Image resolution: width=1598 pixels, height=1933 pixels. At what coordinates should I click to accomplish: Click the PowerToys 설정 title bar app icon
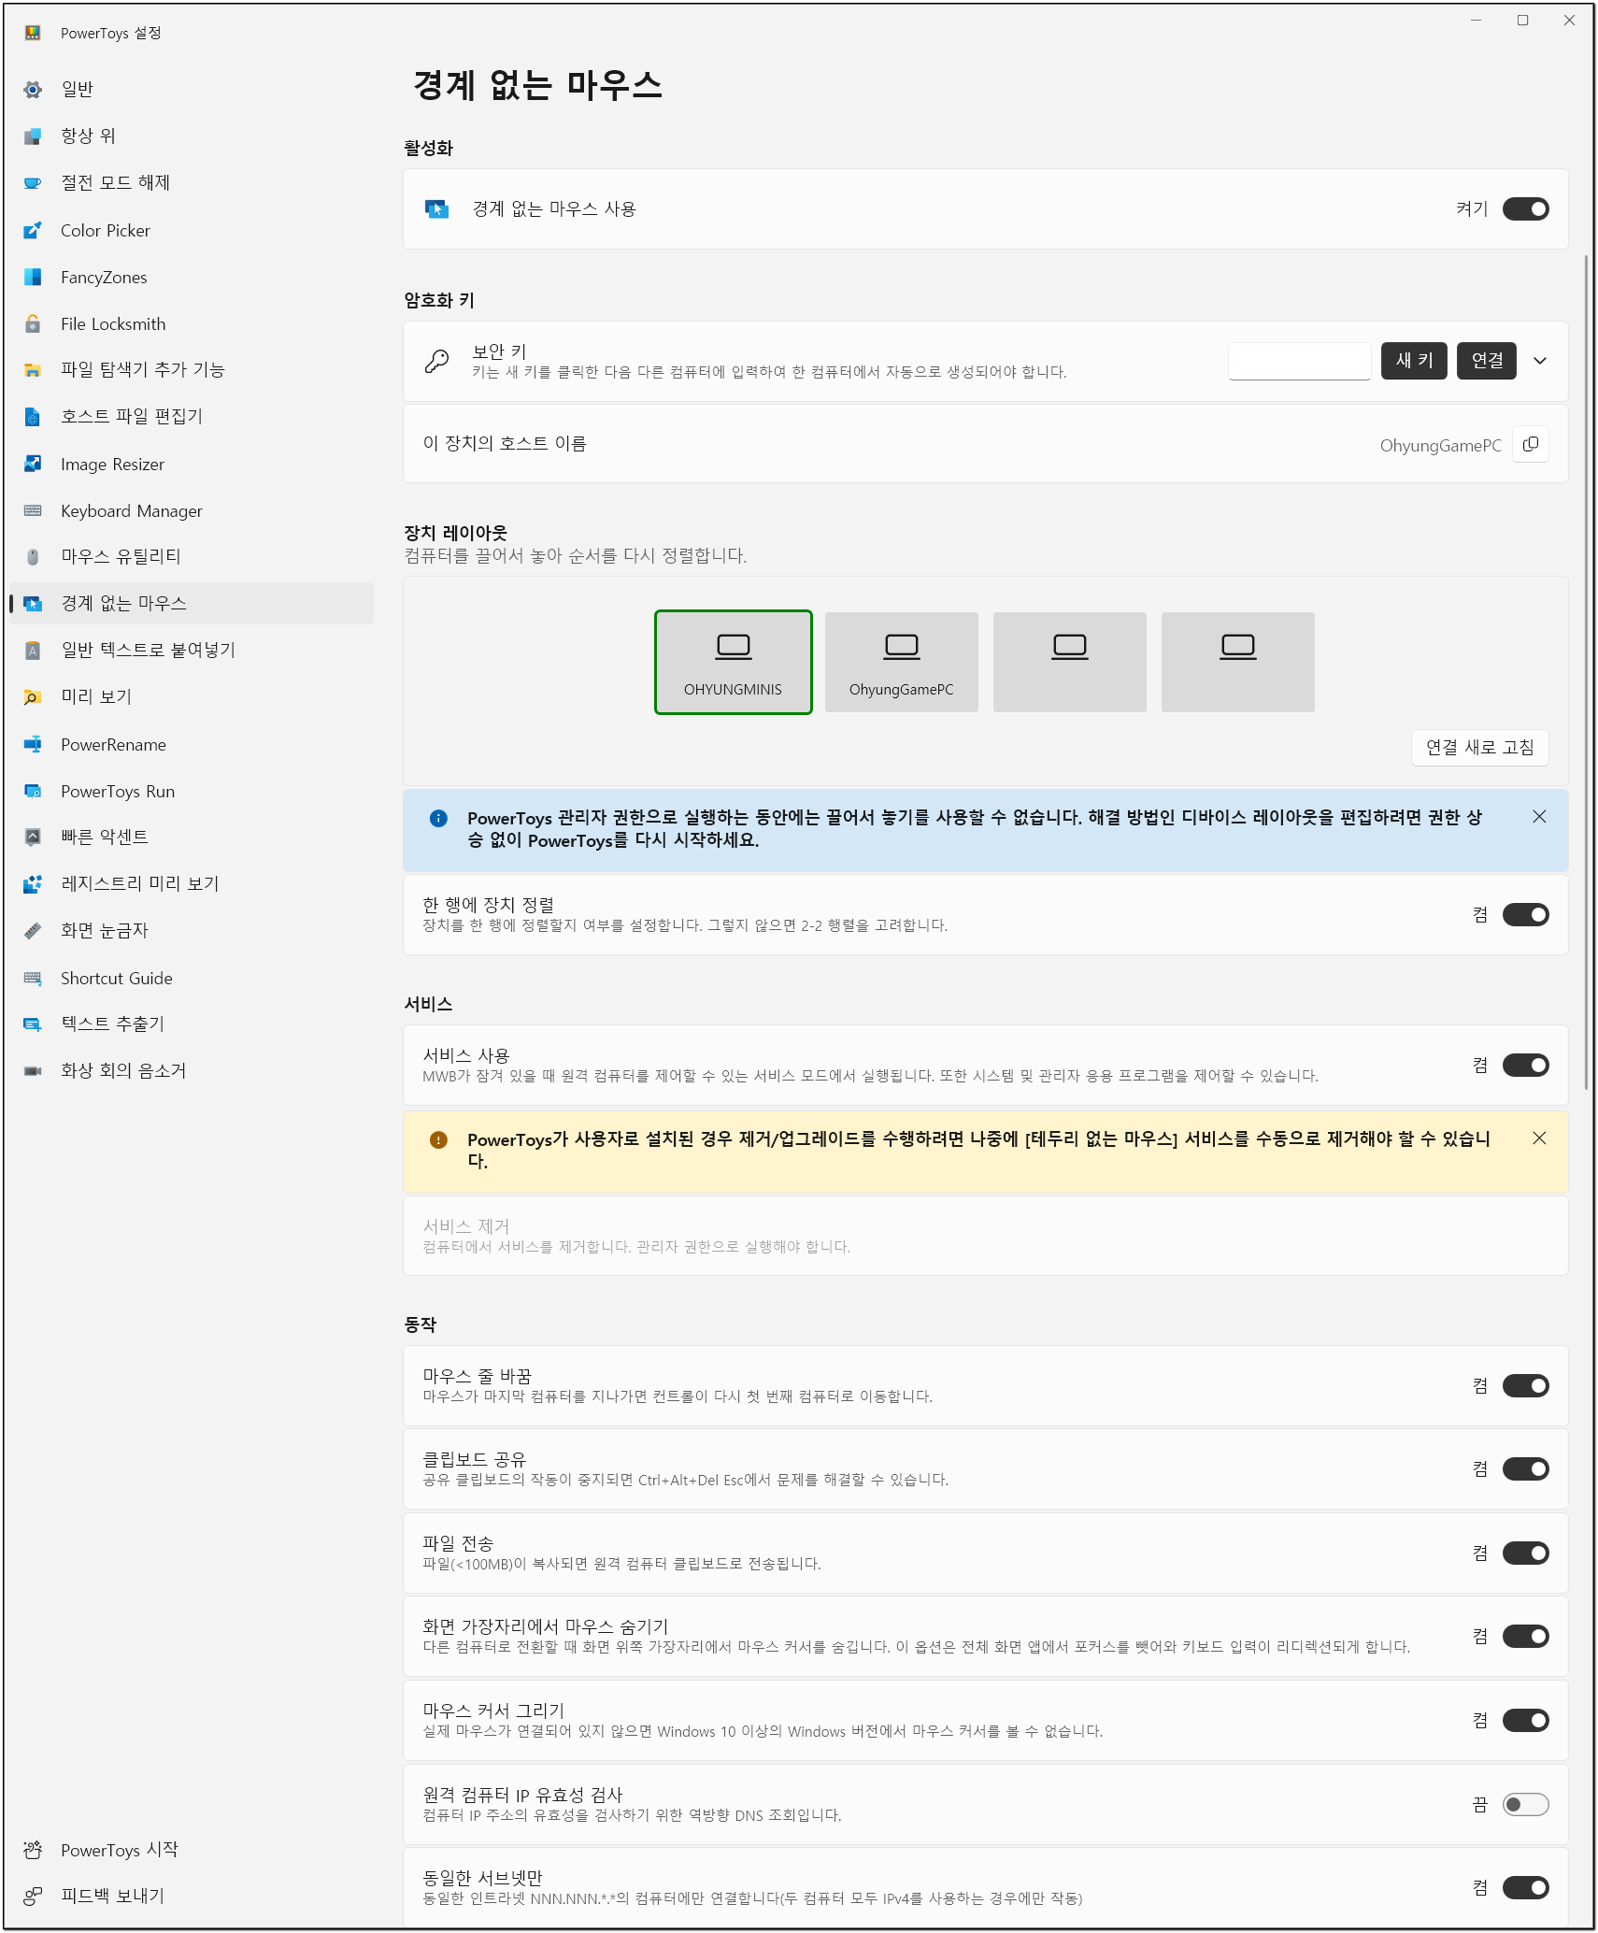click(x=33, y=34)
